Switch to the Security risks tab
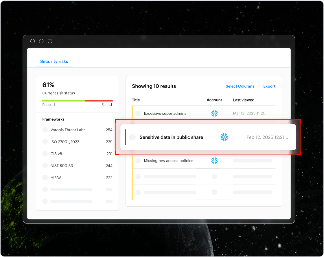This screenshot has width=324, height=257. coord(54,62)
